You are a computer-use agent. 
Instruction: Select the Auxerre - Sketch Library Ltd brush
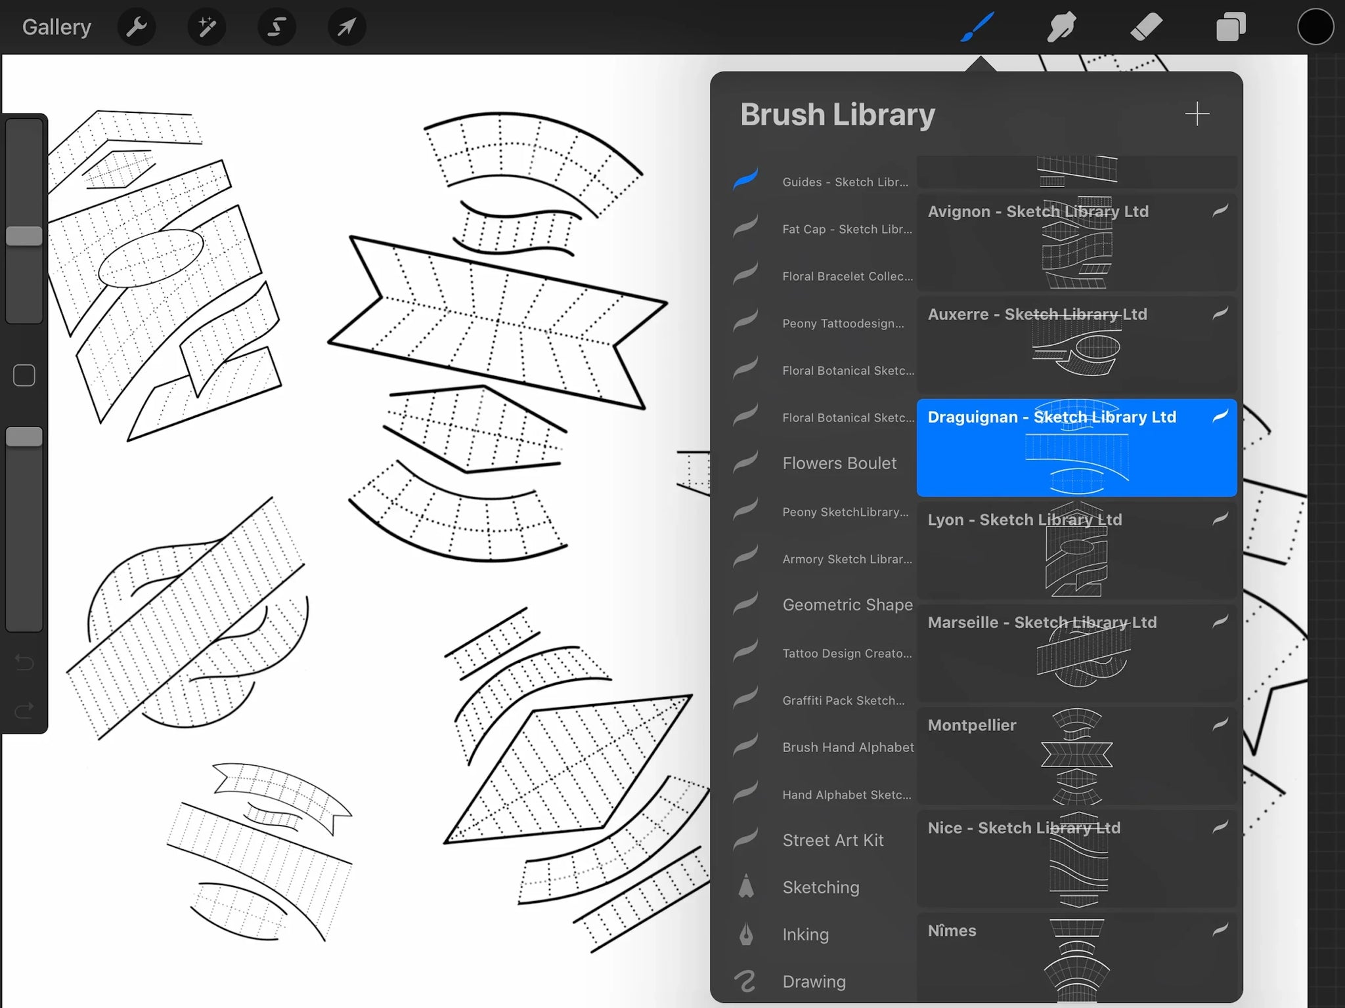(1077, 345)
